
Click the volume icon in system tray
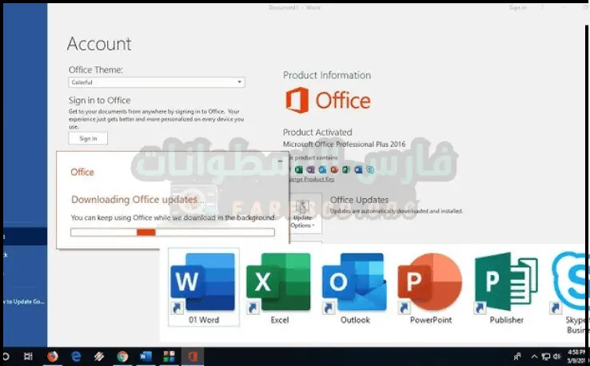pos(557,356)
